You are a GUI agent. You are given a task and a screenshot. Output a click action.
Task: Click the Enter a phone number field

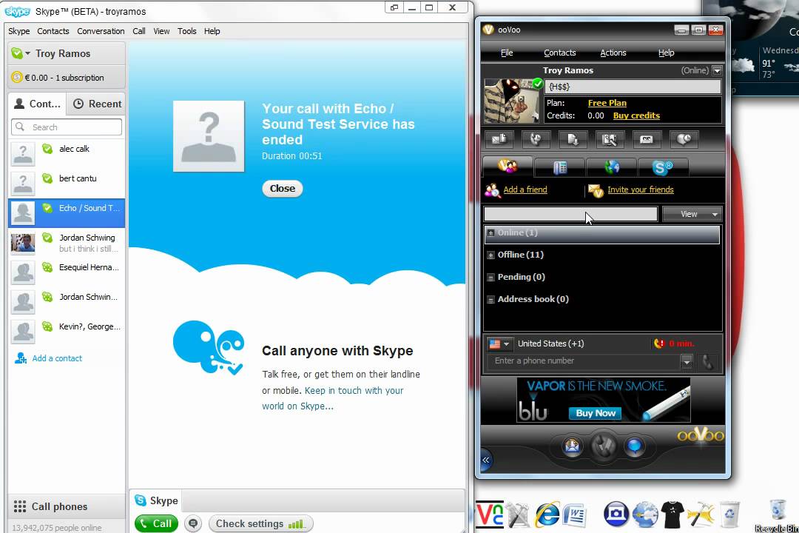point(584,361)
